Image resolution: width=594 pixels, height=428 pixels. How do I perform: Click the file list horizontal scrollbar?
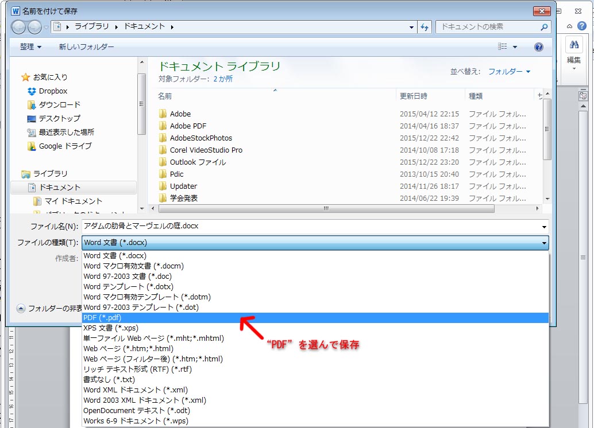click(326, 208)
